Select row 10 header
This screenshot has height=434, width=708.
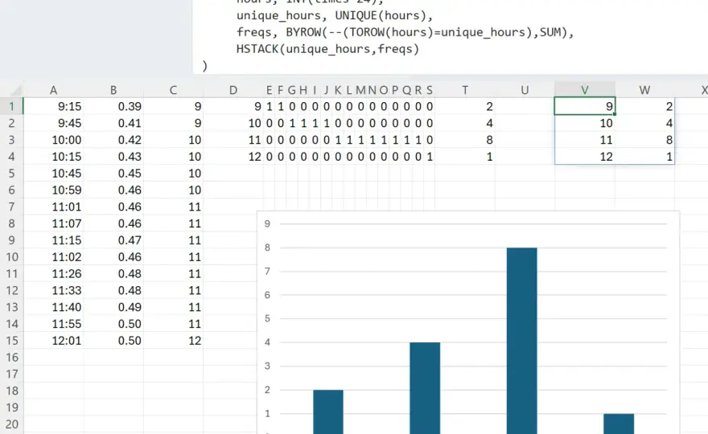[12, 256]
